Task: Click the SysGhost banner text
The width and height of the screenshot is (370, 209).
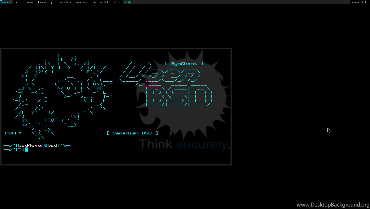Action: coord(184,64)
